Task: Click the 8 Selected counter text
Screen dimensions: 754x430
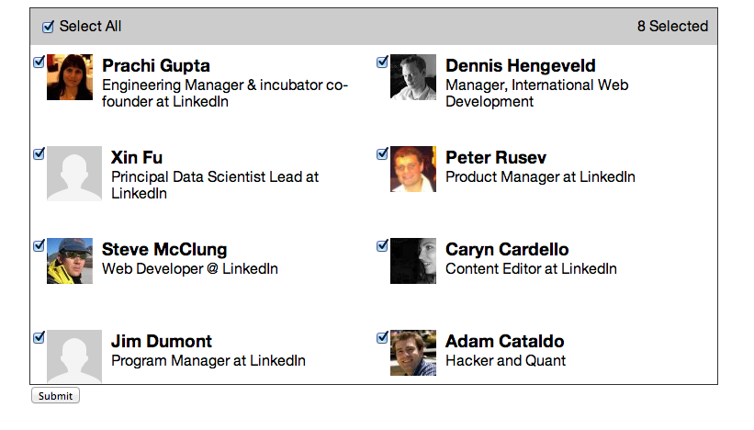Action: point(672,27)
